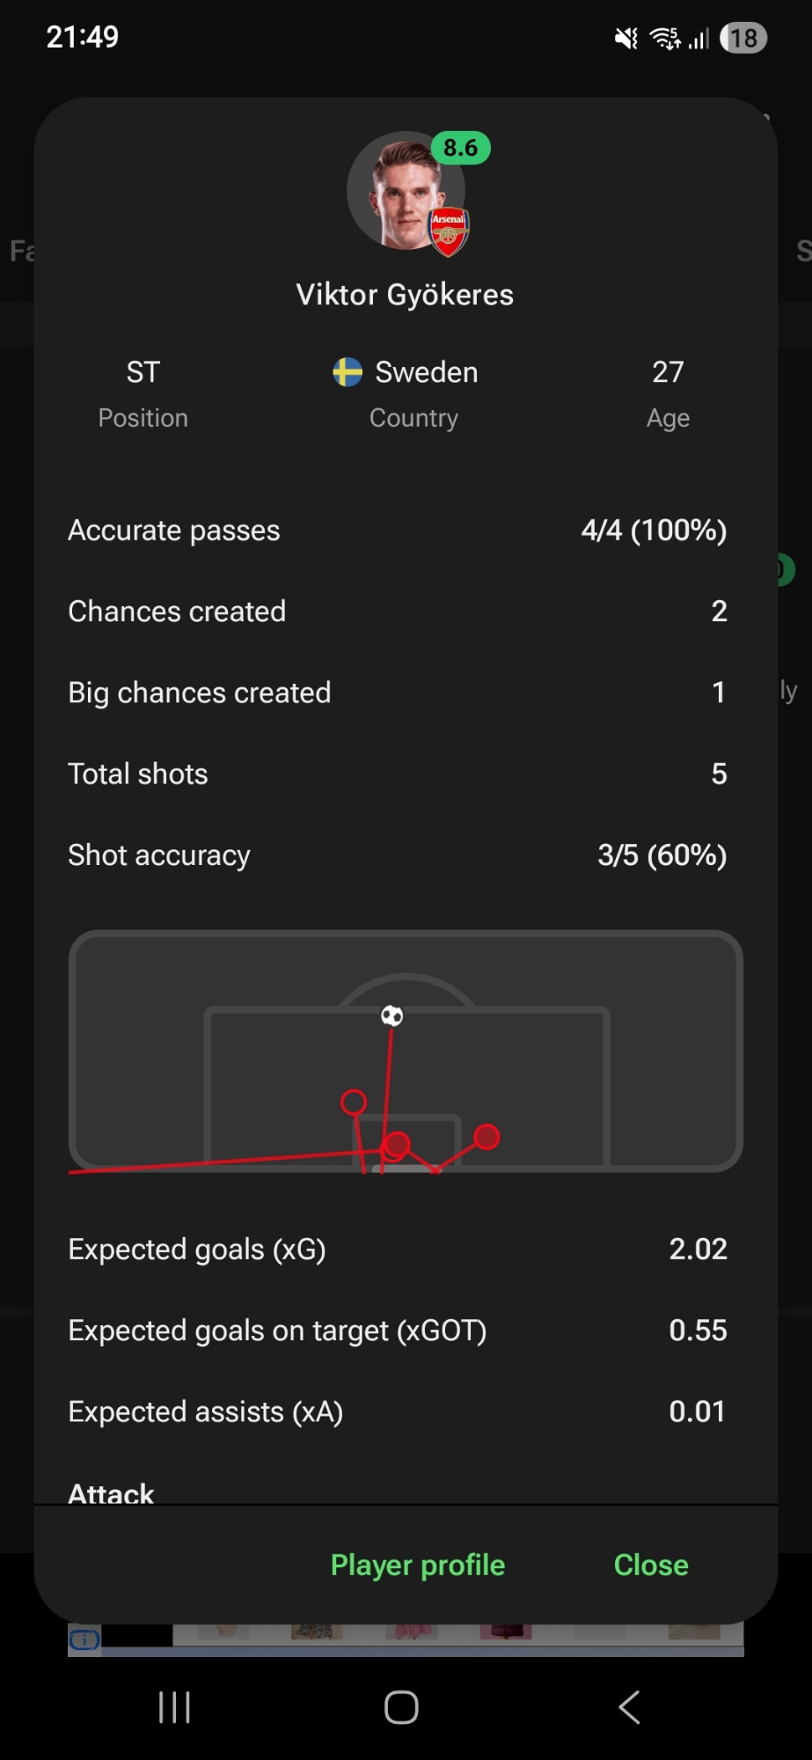Screen dimensions: 812x1760
Task: Select the rightmost filled red shot dot
Action: pyautogui.click(x=486, y=1137)
